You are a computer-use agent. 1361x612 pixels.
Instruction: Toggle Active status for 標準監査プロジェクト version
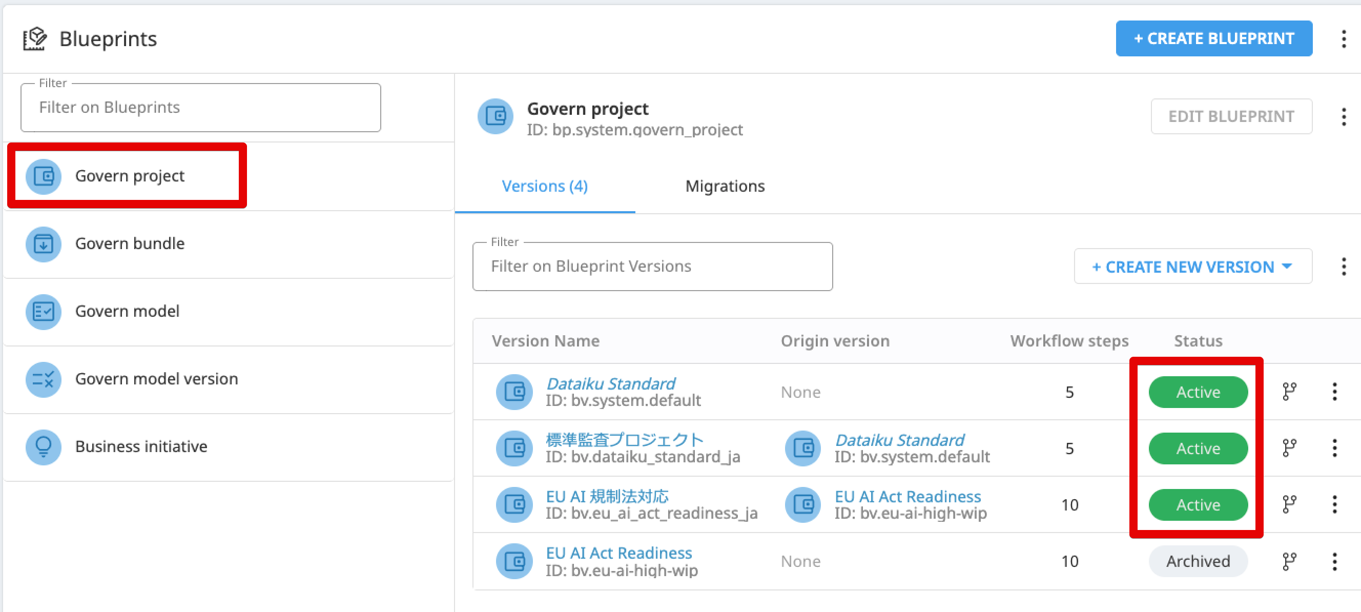[x=1198, y=448]
